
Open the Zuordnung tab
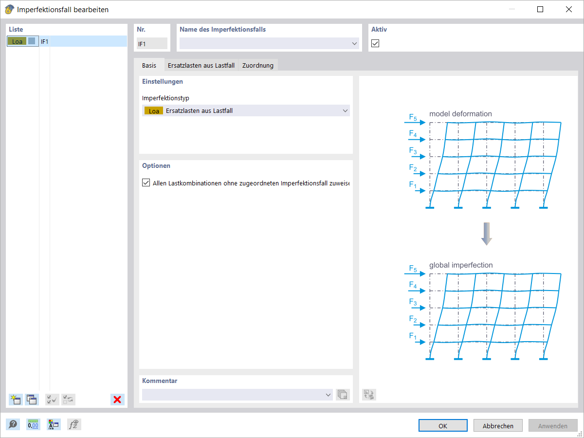pyautogui.click(x=258, y=65)
